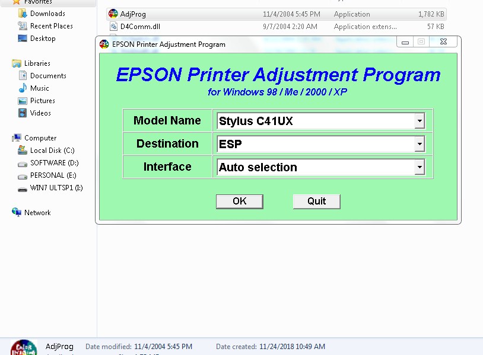
Task: Select the AdjProg file name in list
Action: coord(133,14)
